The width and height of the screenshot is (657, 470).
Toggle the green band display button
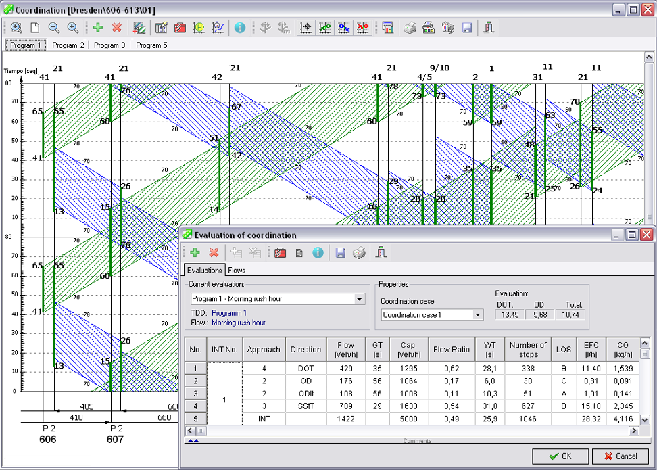pyautogui.click(x=325, y=28)
